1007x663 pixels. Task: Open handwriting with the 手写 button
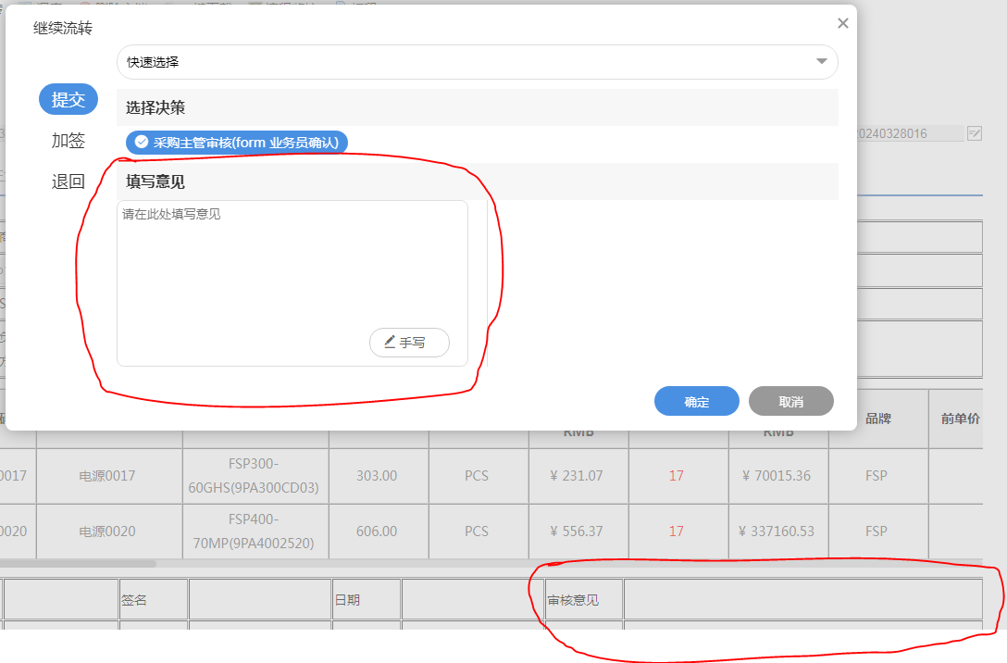pos(409,343)
